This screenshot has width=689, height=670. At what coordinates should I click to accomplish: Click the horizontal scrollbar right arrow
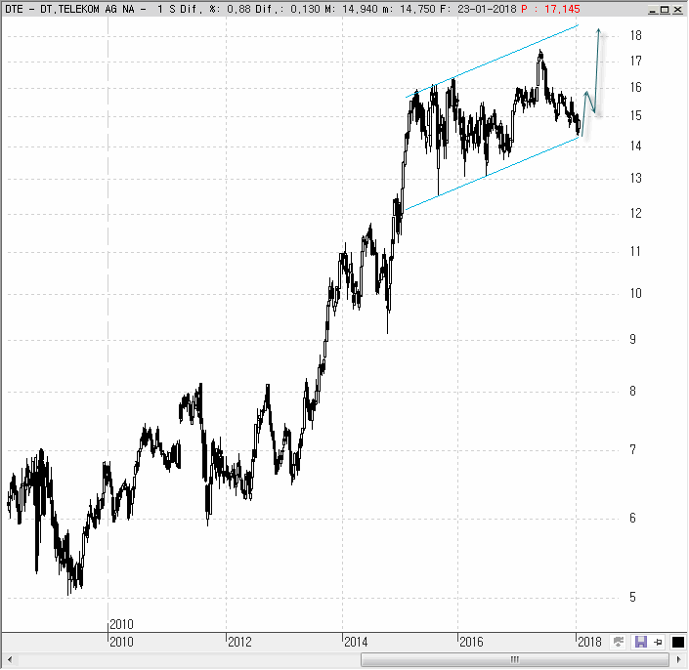click(x=679, y=659)
